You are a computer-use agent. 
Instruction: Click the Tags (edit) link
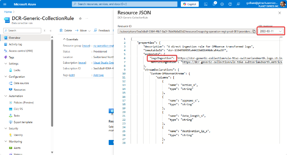tap(72, 75)
